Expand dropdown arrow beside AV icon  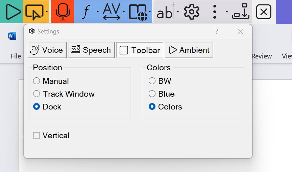(124, 12)
